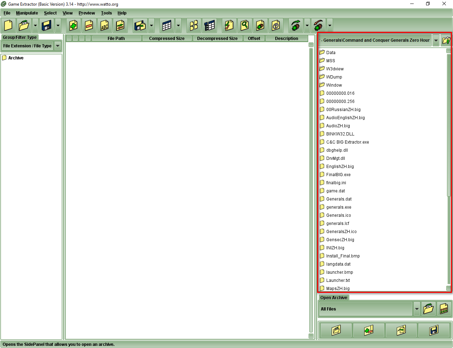Click the bottom floppy disk side panel icon

434,330
